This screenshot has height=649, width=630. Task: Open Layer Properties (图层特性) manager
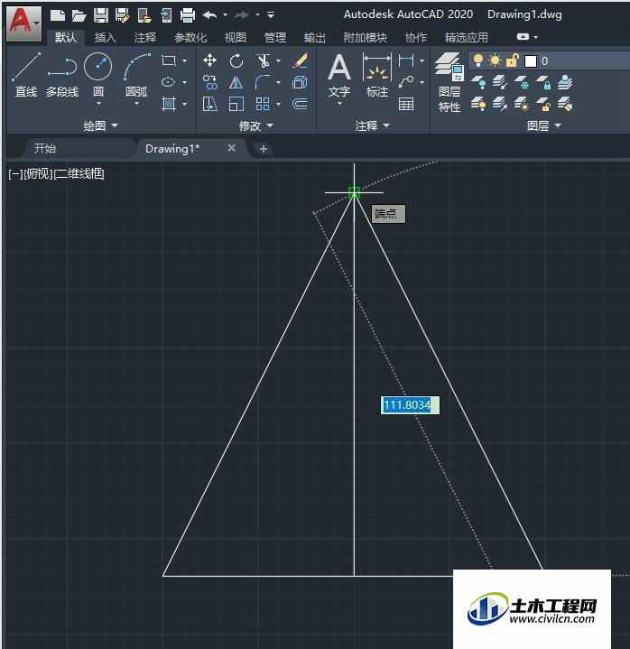(x=449, y=82)
